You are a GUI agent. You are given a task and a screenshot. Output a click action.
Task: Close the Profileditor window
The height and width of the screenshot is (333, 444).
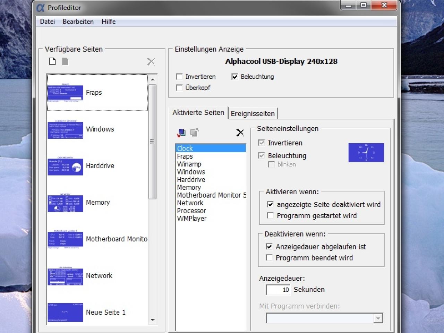tap(384, 5)
